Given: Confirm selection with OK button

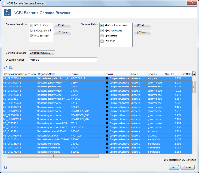Looking at the screenshot, I should 173,168.
